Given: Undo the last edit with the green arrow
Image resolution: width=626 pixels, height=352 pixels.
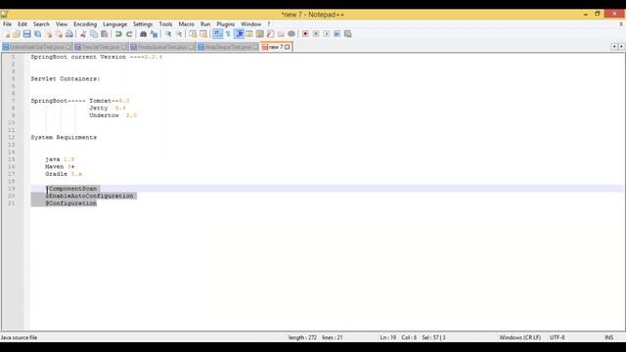Looking at the screenshot, I should pos(118,34).
